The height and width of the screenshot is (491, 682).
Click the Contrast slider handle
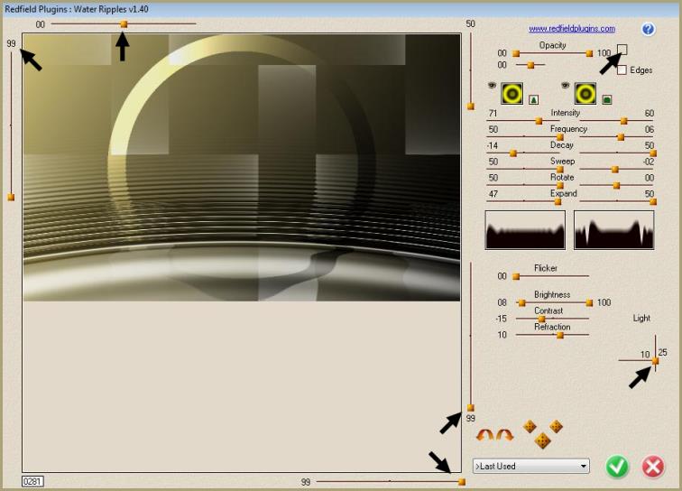[x=542, y=319]
